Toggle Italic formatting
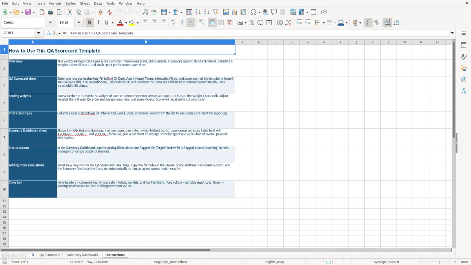Viewport: 471px width, 265px height. (98, 23)
